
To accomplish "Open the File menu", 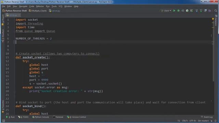I will (x=3, y=6).
